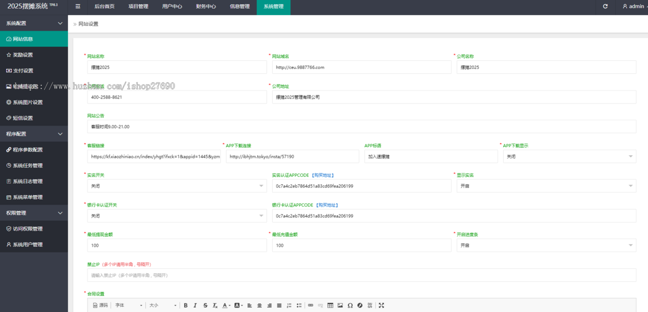Open the 开启进度条 dropdown
Screen dimensions: 648x312
[x=546, y=245]
